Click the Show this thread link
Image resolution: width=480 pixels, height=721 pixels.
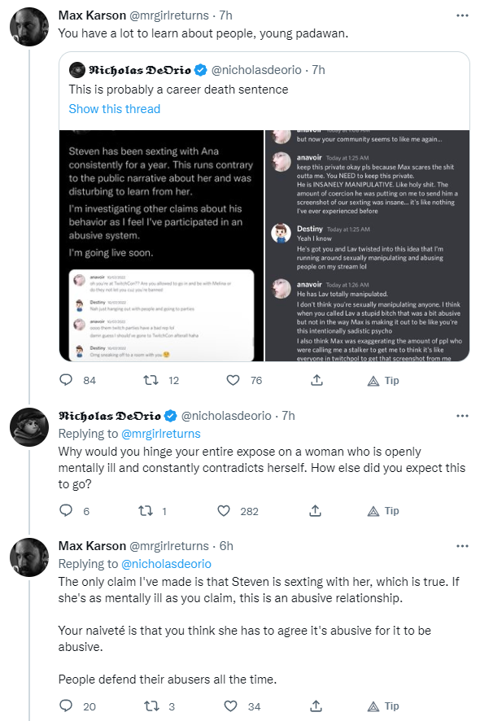[x=115, y=109]
